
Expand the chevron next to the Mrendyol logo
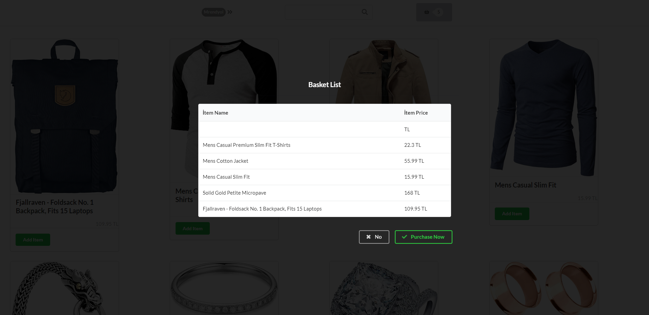(x=230, y=12)
